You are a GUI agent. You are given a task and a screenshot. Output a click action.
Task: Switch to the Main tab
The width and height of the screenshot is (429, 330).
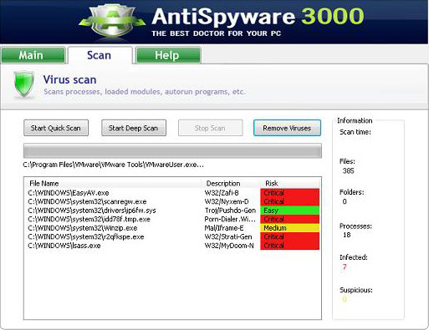pyautogui.click(x=33, y=55)
